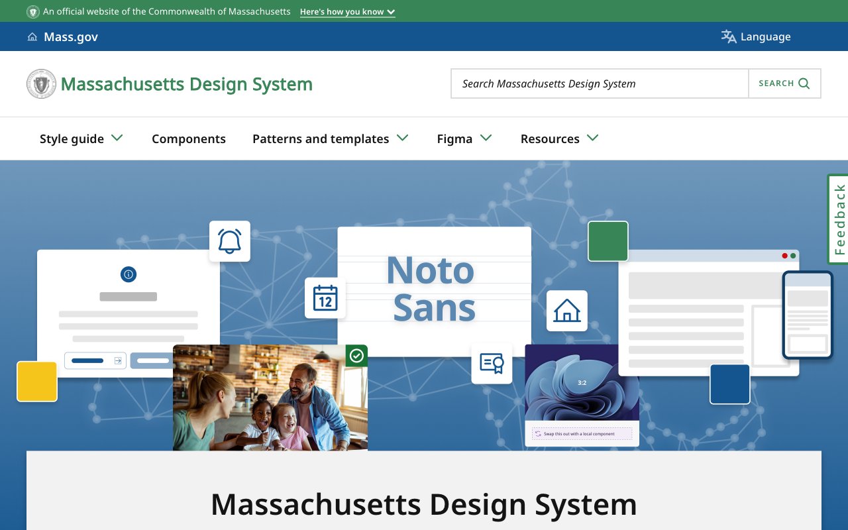Expand the Resources menu
The height and width of the screenshot is (530, 848).
pos(560,138)
